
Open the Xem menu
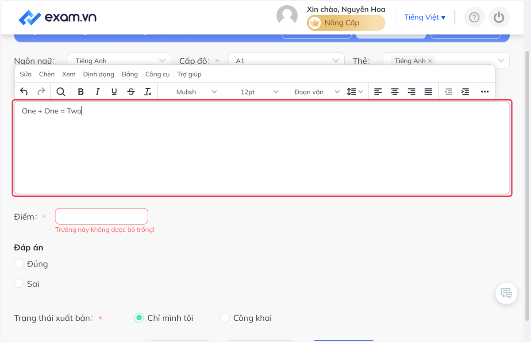(x=69, y=74)
